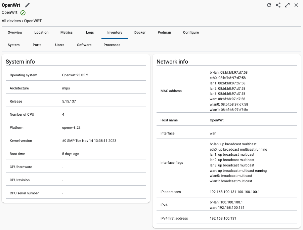Click the green connected status checkmark
This screenshot has height=230, width=303.
[23, 13]
